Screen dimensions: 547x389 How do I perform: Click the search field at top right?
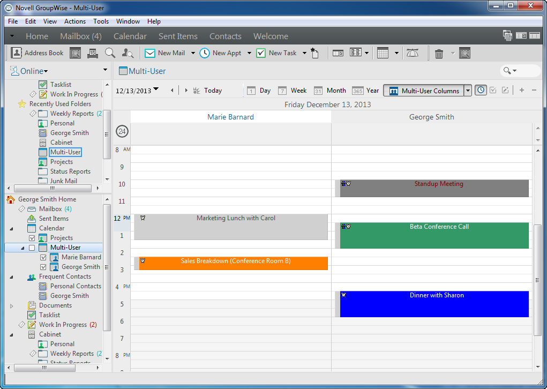521,71
